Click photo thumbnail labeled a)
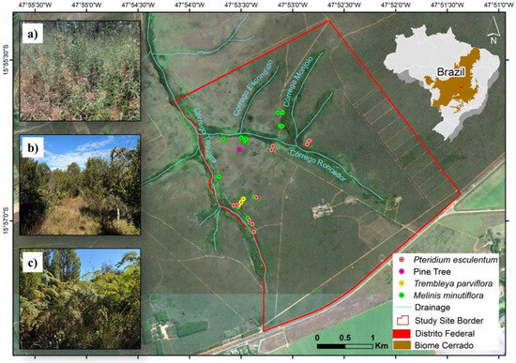Screen dimensions: 516x363 pos(80,70)
